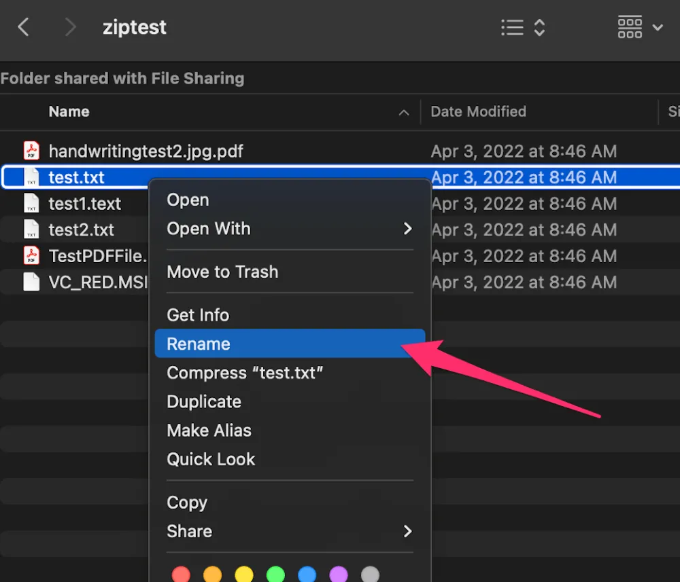Select the test1.text file icon
The image size is (680, 582).
[31, 203]
